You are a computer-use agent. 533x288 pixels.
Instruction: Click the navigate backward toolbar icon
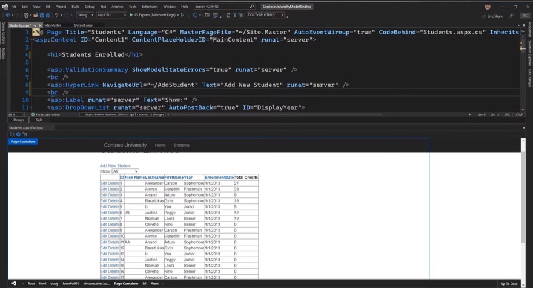tap(7, 15)
